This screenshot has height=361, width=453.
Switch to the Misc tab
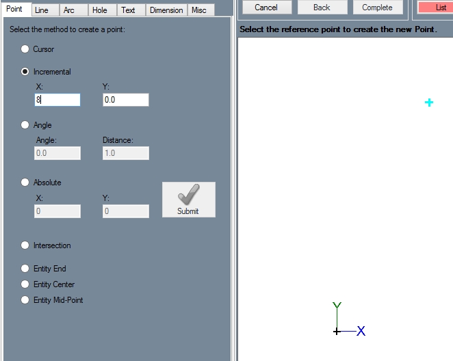(199, 10)
